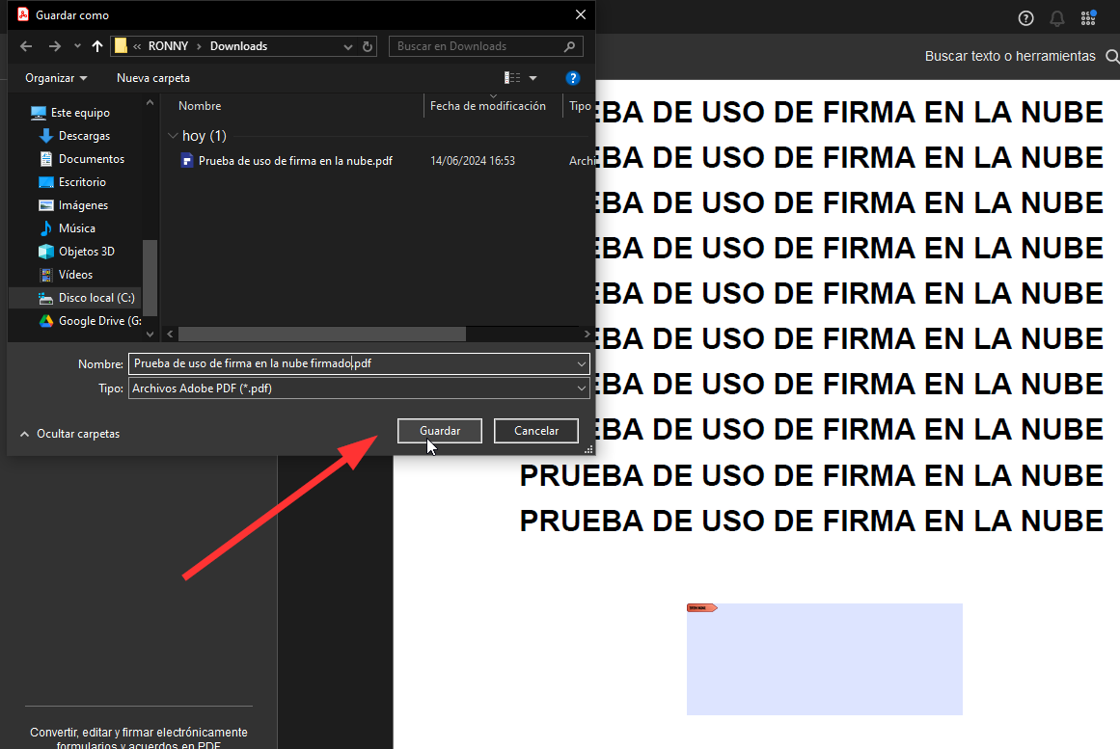The image size is (1120, 749).
Task: Open the dialog help icon
Action: (572, 78)
